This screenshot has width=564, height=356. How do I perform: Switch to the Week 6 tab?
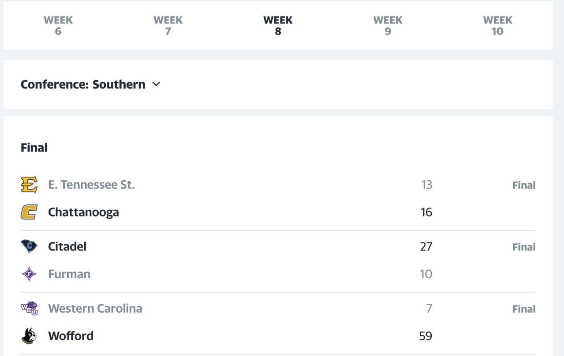58,26
